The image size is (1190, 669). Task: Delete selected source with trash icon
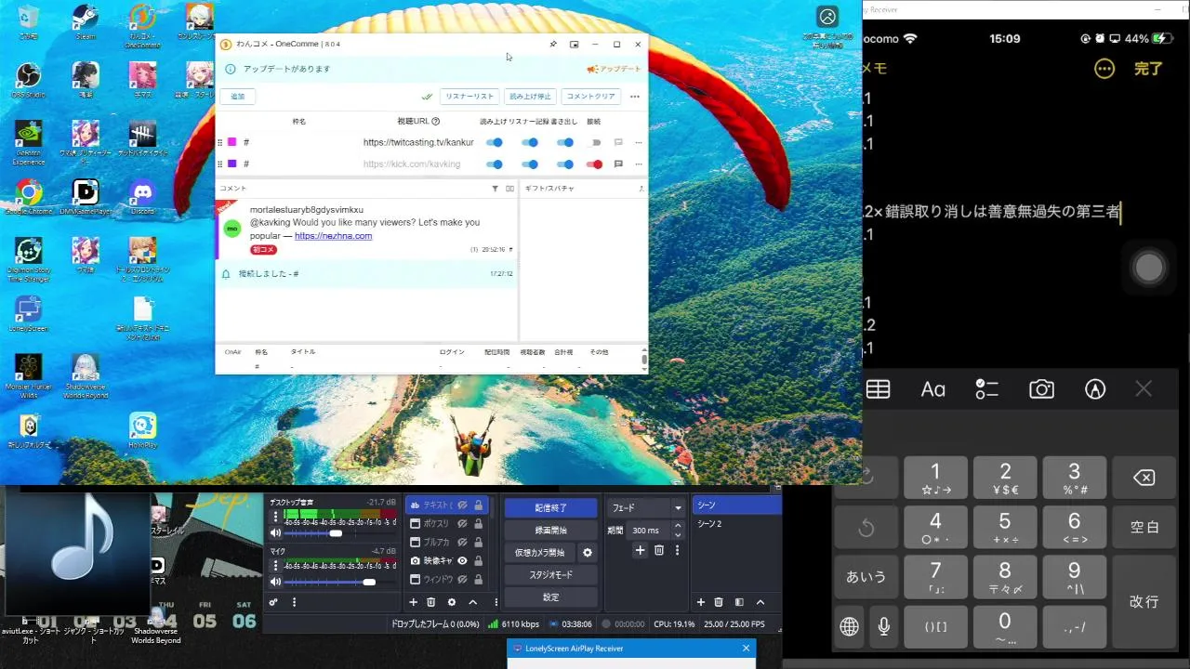point(430,602)
